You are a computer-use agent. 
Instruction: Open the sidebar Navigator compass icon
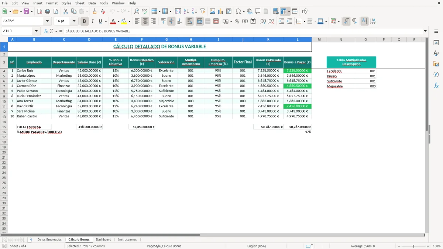pyautogui.click(x=436, y=75)
